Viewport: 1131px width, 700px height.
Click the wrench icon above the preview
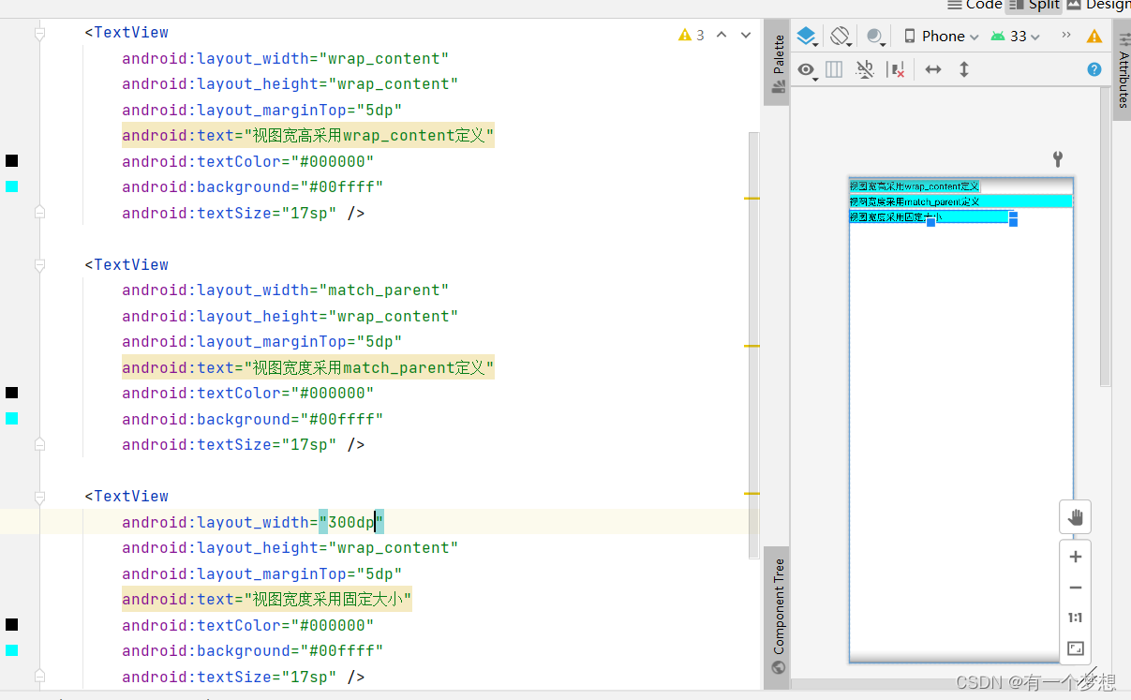coord(1058,158)
